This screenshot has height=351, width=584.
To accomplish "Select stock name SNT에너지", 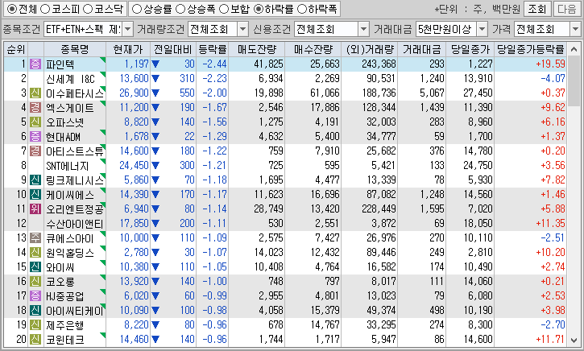I will coord(68,166).
